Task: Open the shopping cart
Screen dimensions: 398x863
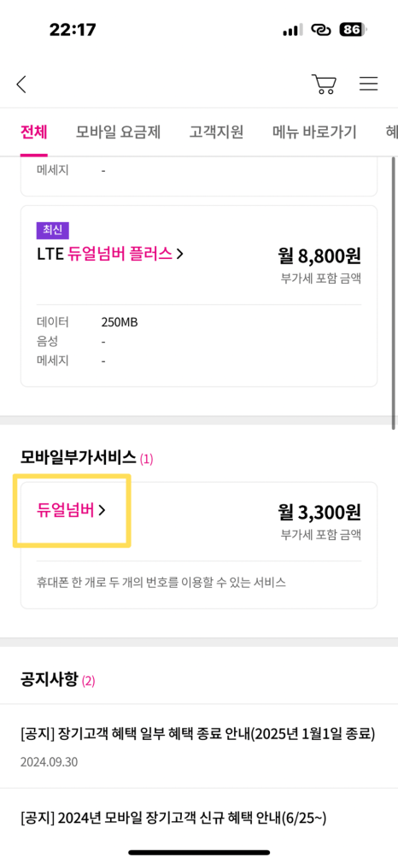Action: point(325,85)
